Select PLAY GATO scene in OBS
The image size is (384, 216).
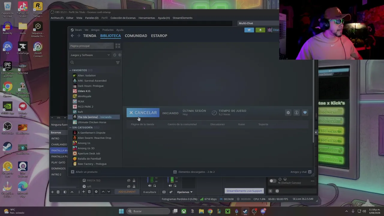pyautogui.click(x=58, y=162)
